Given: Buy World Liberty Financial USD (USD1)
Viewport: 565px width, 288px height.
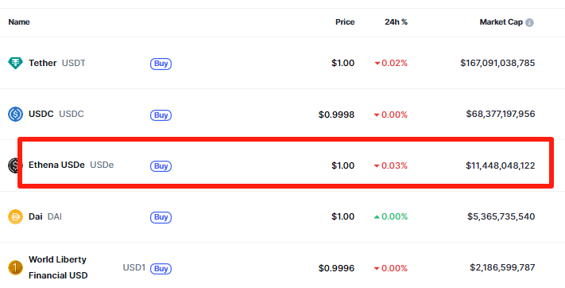Looking at the screenshot, I should (161, 269).
